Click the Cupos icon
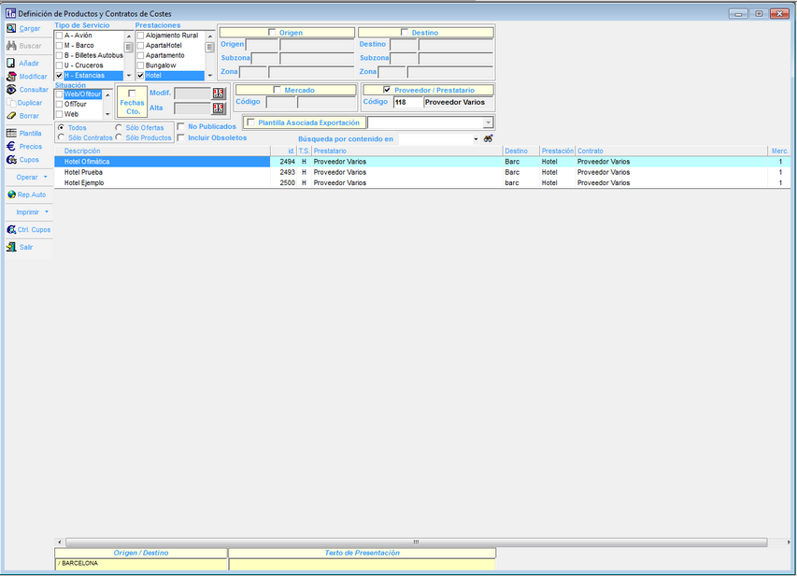Image resolution: width=797 pixels, height=576 pixels. 11,160
